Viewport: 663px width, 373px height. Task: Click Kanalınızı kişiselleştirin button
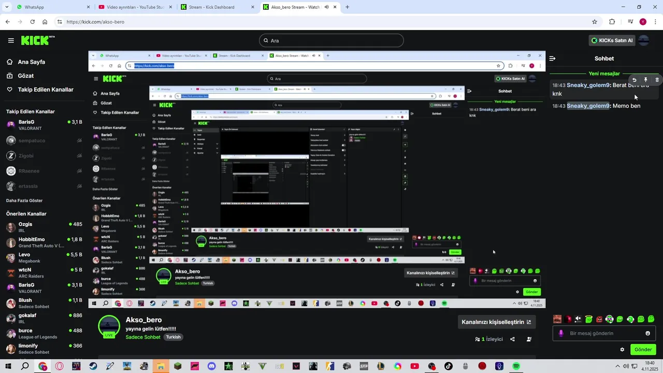pos(496,322)
